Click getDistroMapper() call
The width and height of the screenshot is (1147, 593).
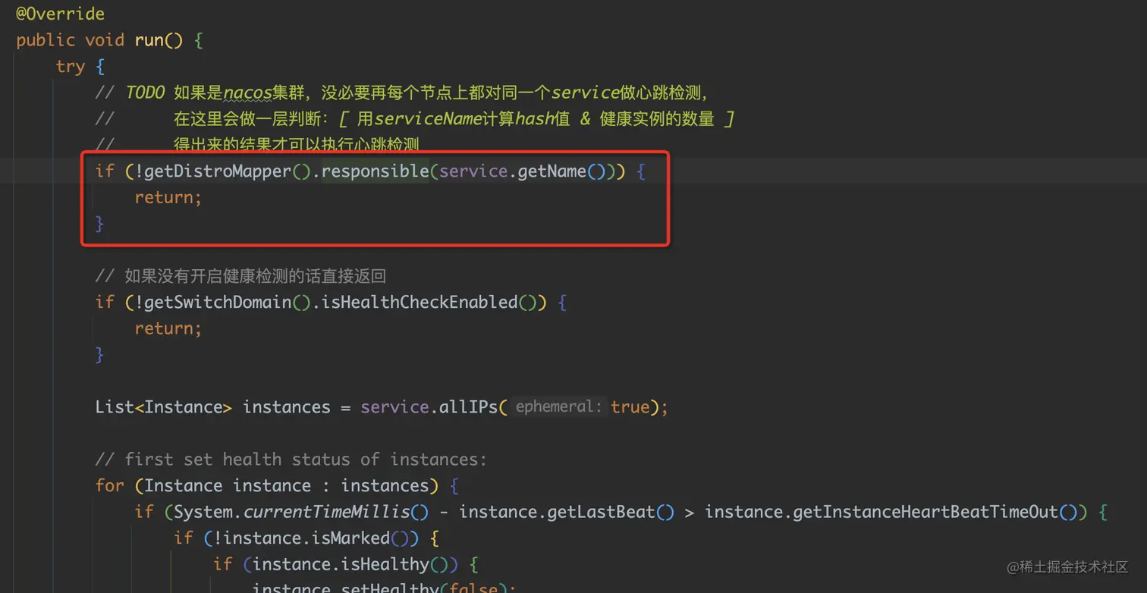click(x=228, y=171)
